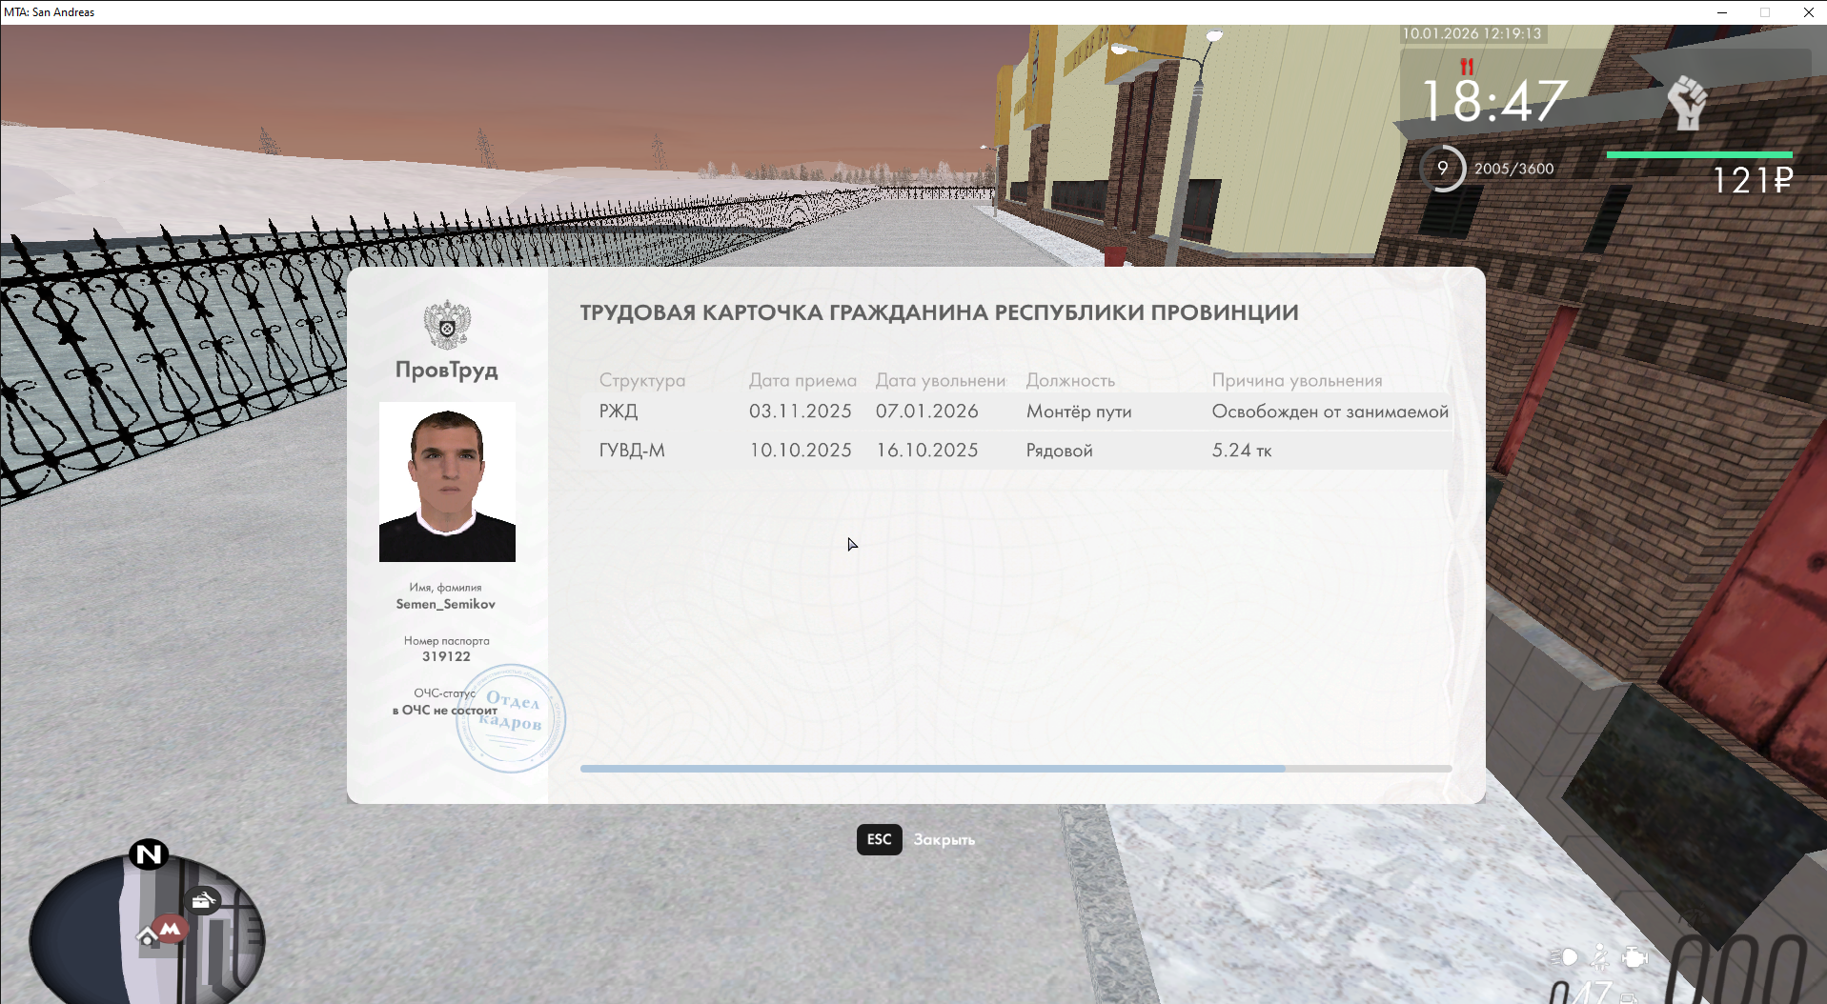Viewport: 1827px width, 1004px height.
Task: Open the Причина увольнения column header
Action: (1297, 380)
